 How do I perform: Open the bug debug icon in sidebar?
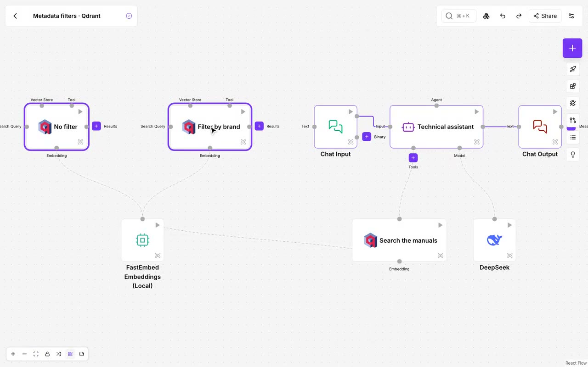[573, 103]
